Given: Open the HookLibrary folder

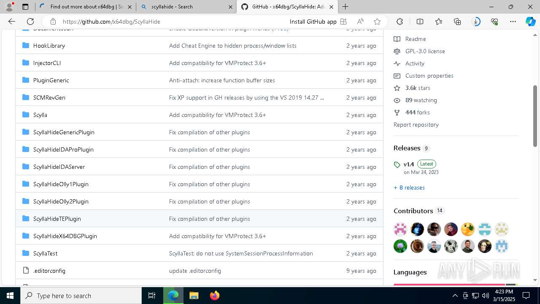Looking at the screenshot, I should tap(49, 46).
